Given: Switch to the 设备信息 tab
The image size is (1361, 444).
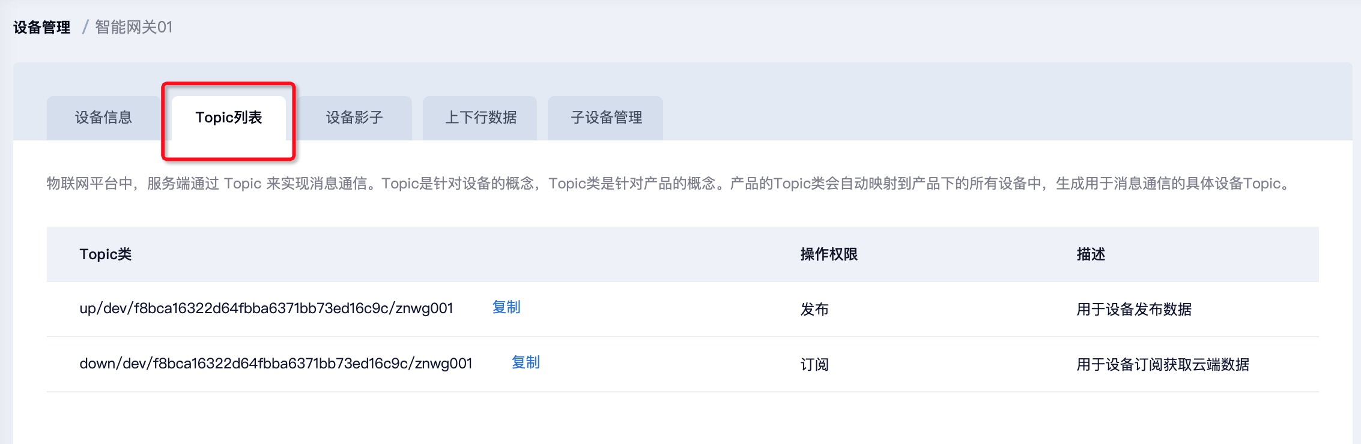Looking at the screenshot, I should point(103,118).
